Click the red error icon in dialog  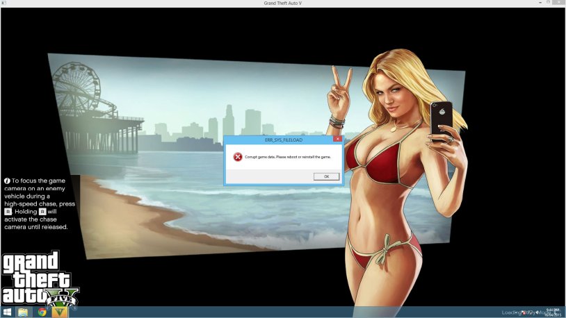pyautogui.click(x=238, y=157)
